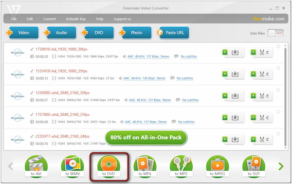Open audio track options for 1739010-hd_1920_1080_30fps

[148, 56]
